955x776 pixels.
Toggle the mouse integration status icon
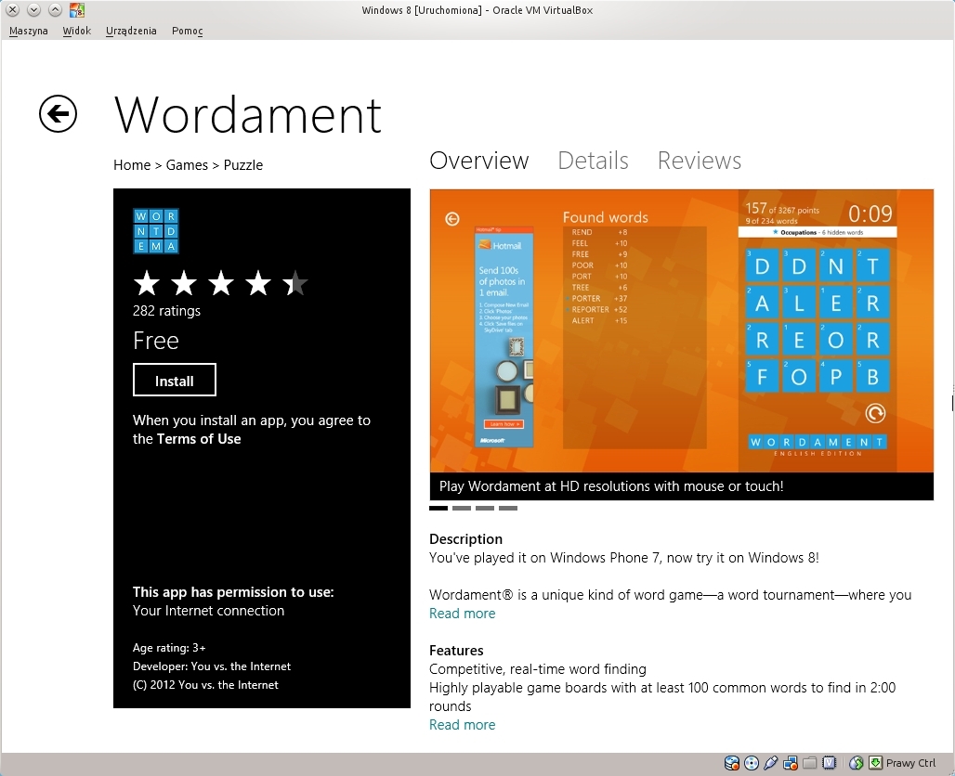coord(857,763)
